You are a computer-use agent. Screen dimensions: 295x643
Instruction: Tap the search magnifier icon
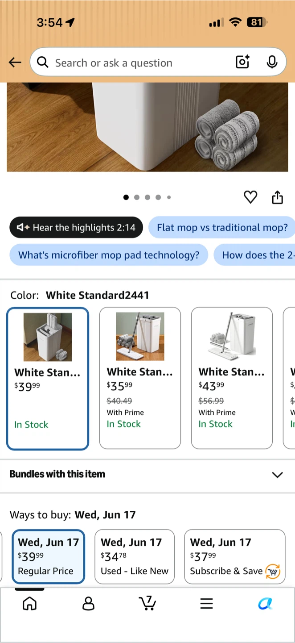tap(43, 63)
